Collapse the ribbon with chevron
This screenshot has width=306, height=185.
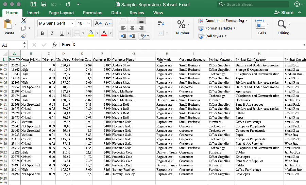coord(300,13)
